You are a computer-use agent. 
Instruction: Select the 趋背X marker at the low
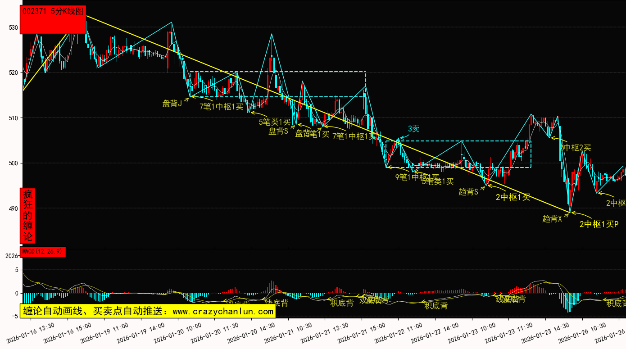click(552, 219)
